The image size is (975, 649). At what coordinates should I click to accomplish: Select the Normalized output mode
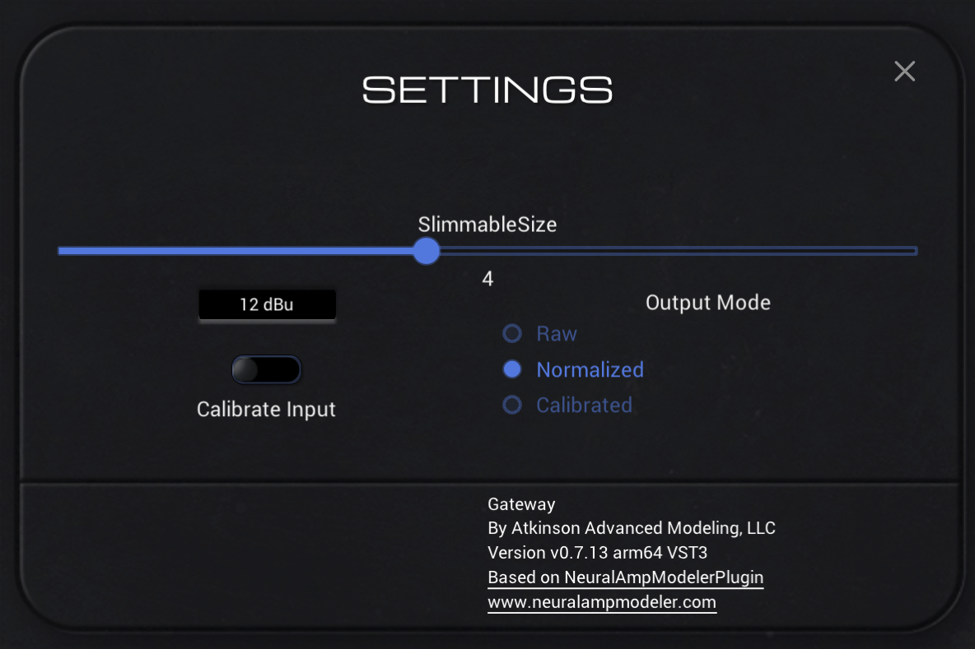click(x=512, y=370)
